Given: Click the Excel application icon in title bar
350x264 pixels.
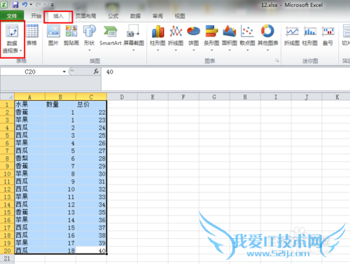Looking at the screenshot, I should point(4,4).
